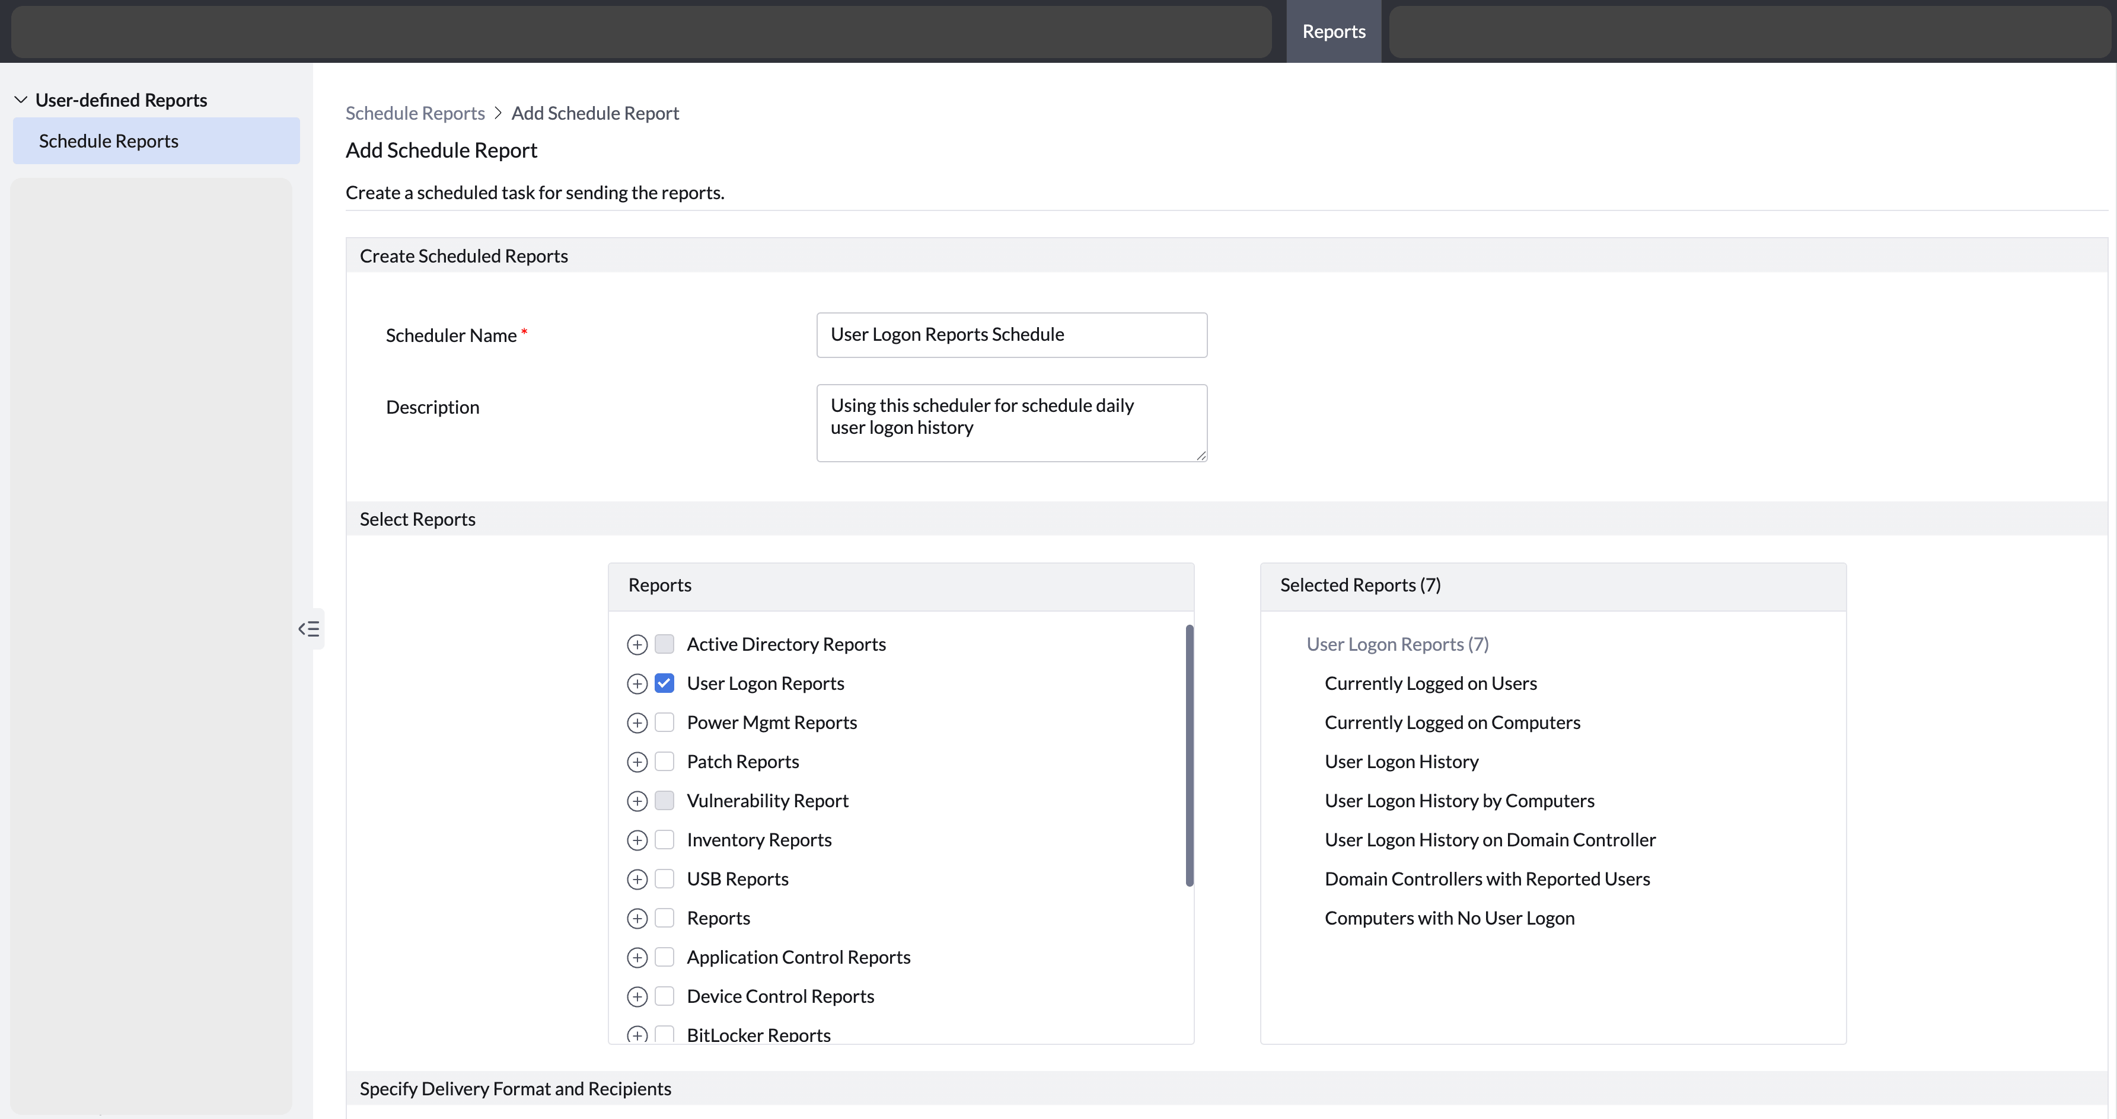Check Patch Reports checkbox
The image size is (2117, 1119).
(x=664, y=761)
